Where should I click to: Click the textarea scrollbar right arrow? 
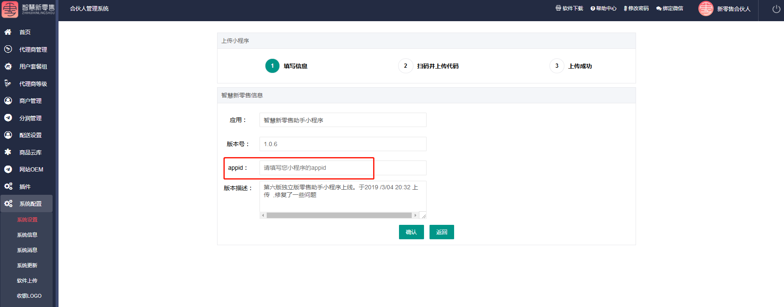tap(416, 216)
